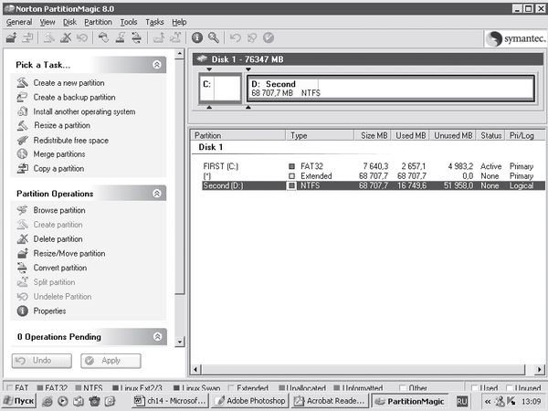Click the icon beside Create a new partition

tap(24, 83)
